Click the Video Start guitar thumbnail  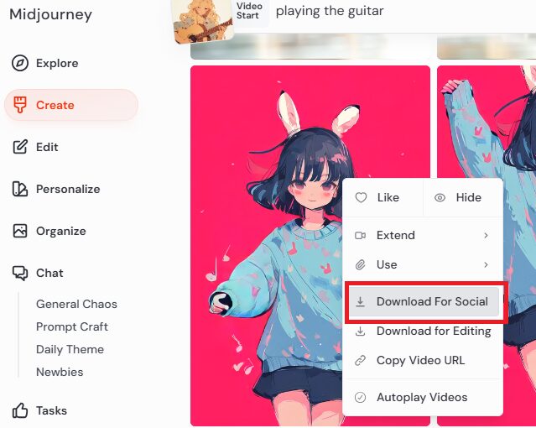coord(203,20)
